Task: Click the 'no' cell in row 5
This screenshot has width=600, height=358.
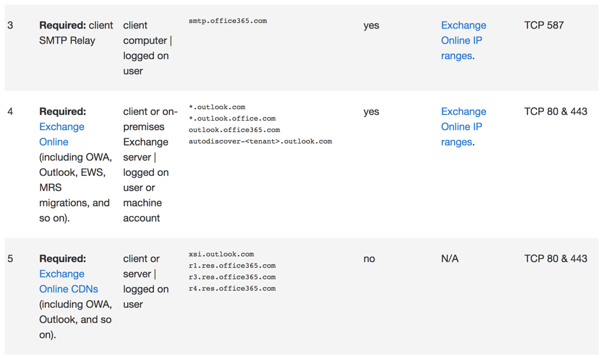Action: pyautogui.click(x=369, y=259)
